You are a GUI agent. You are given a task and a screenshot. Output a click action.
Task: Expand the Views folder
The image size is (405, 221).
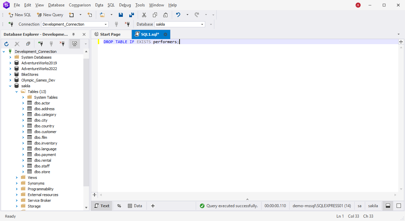pyautogui.click(x=17, y=178)
